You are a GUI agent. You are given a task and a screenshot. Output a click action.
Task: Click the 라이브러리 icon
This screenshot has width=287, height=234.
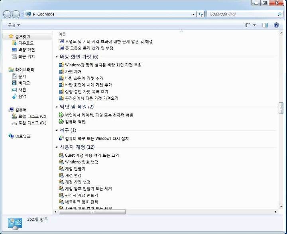click(11, 70)
